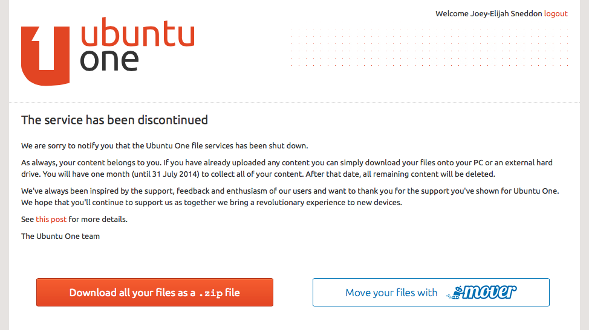Click the word 'See' before the post link
Image resolution: width=589 pixels, height=330 pixels.
[27, 220]
